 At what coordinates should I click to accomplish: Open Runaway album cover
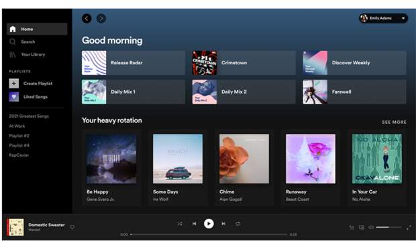click(311, 159)
